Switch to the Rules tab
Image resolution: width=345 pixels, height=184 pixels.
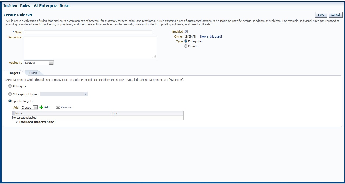pos(33,73)
